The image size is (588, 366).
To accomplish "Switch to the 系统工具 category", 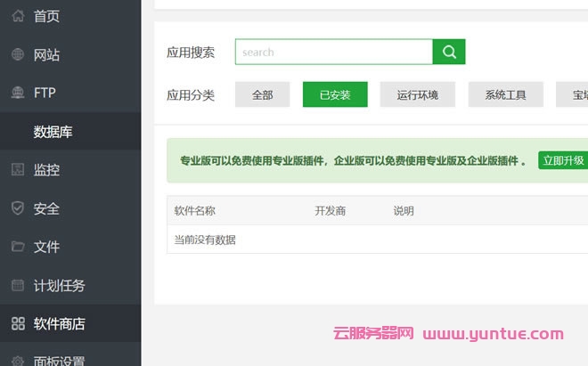I will click(505, 94).
